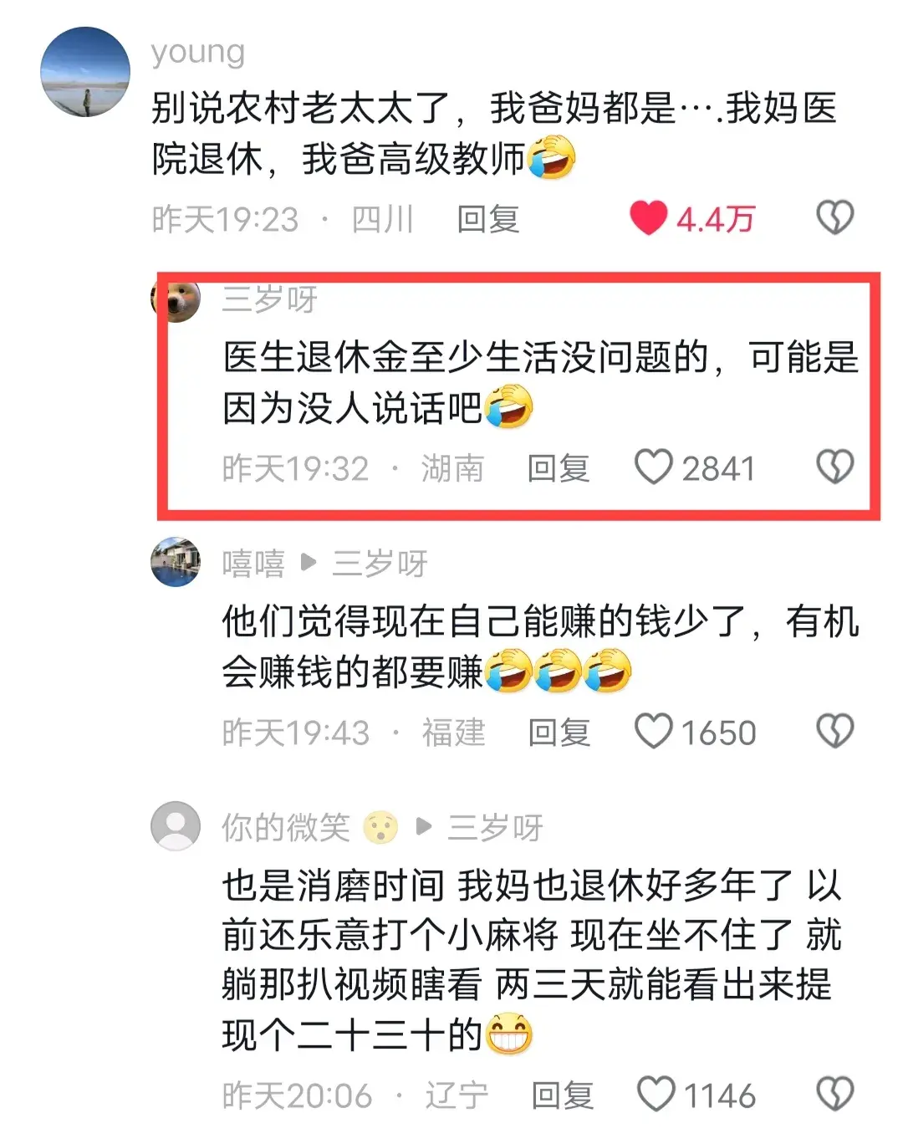Dislike 你的微笑's comment with broken heart icon
Image resolution: width=903 pixels, height=1144 pixels.
click(834, 1094)
